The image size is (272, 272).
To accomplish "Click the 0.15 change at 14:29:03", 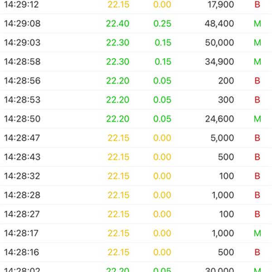I will pos(163,43).
